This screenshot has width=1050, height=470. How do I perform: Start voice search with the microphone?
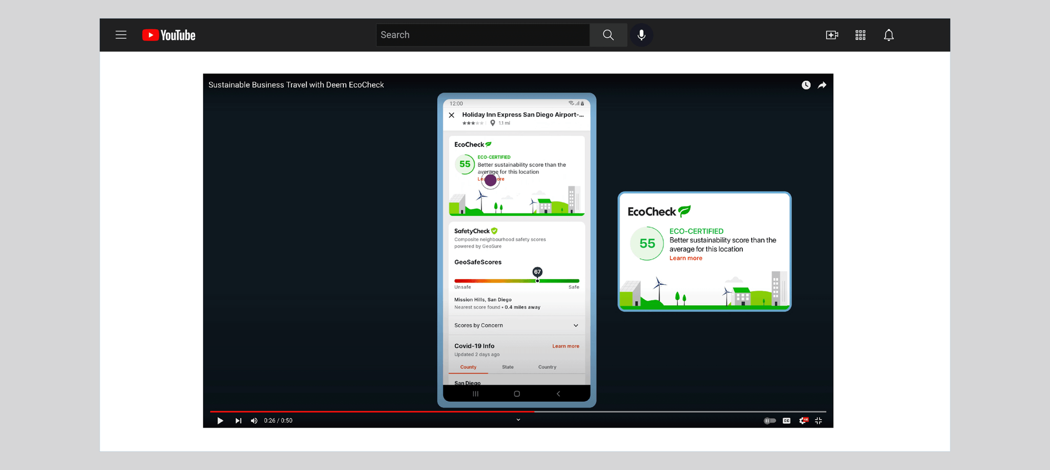[x=641, y=35]
